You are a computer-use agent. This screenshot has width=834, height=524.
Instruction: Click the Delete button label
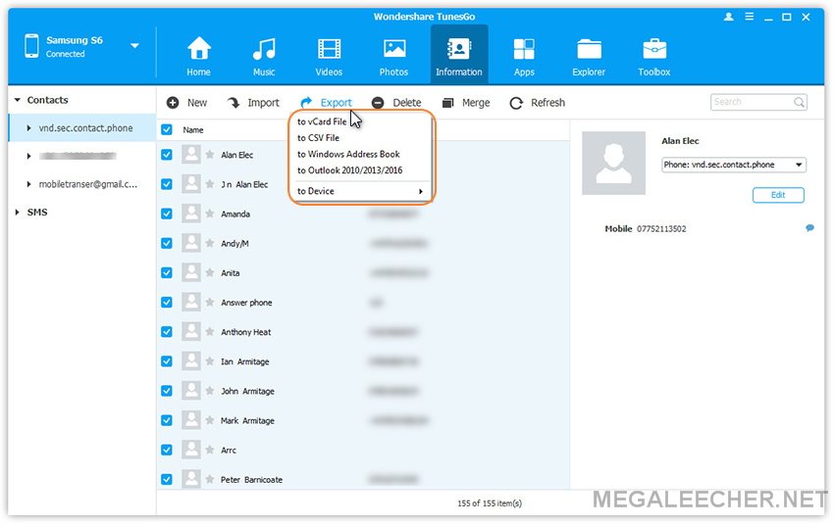coord(407,103)
